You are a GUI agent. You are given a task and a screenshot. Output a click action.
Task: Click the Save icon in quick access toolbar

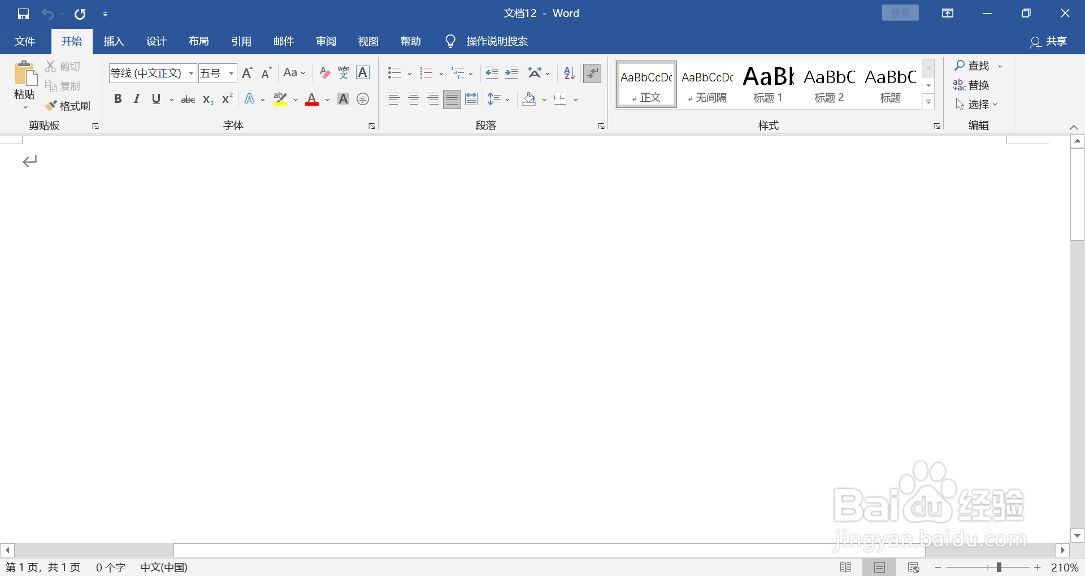pyautogui.click(x=23, y=14)
